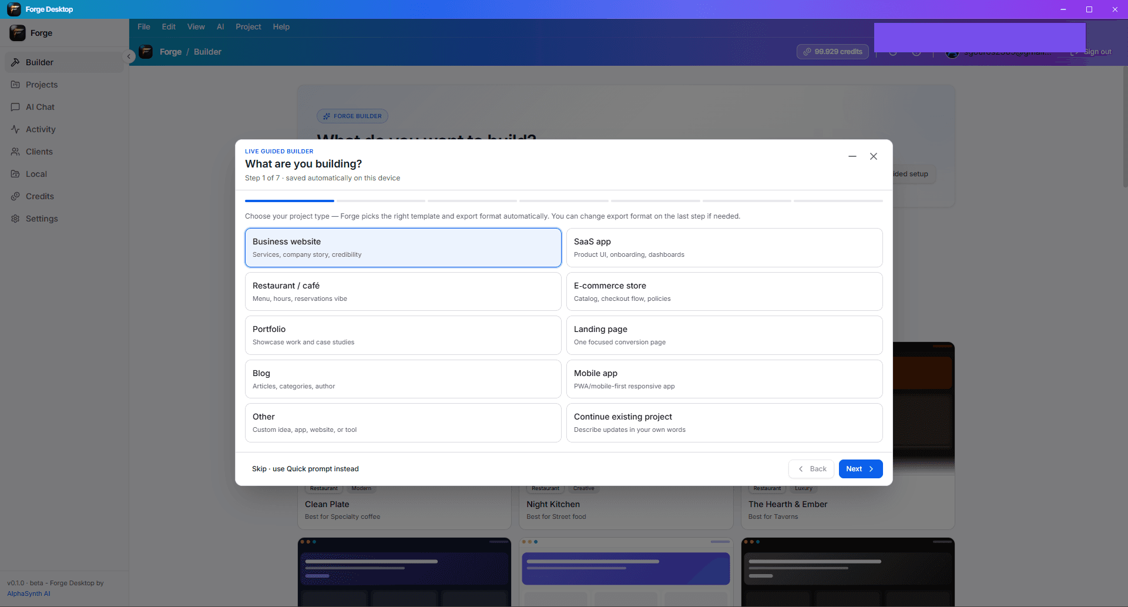The width and height of the screenshot is (1128, 607).
Task: Open the AI menu
Action: 220,27
